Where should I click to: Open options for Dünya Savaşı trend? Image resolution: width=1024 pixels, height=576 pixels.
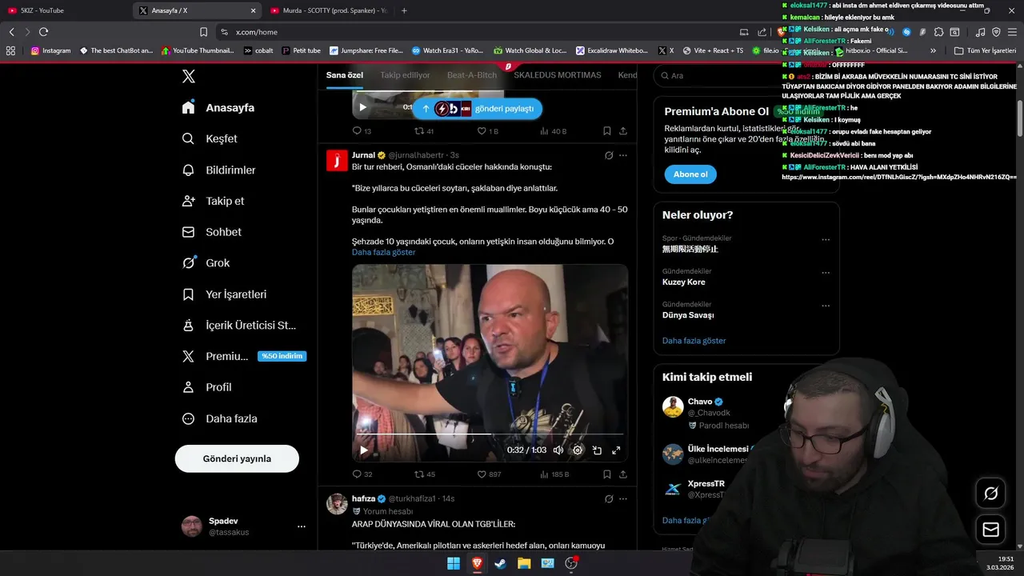coord(826,306)
